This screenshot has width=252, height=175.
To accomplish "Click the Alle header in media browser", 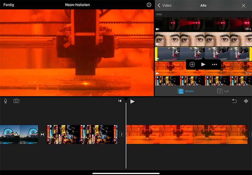I will [x=203, y=6].
